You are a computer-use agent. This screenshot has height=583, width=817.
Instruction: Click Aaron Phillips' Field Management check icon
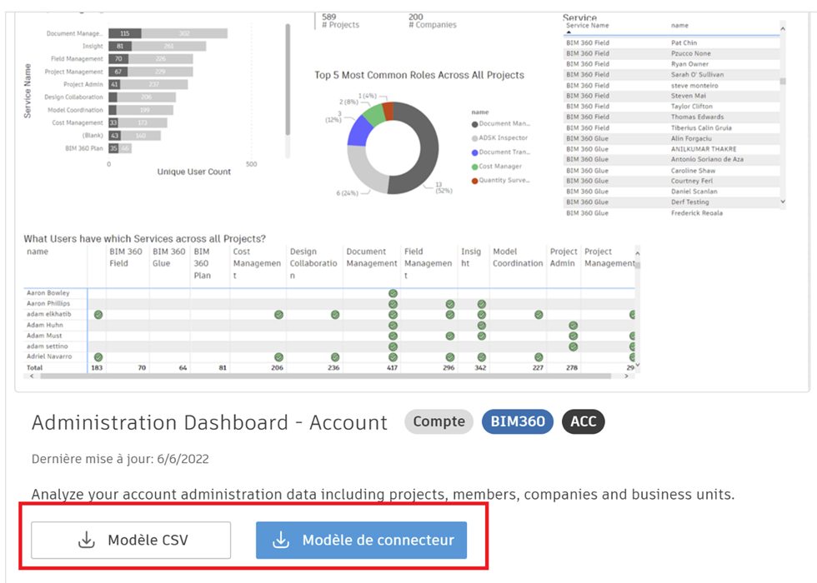[450, 304]
